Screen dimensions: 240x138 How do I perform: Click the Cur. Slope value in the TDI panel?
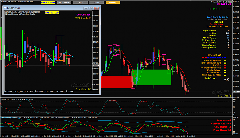(x=223, y=127)
